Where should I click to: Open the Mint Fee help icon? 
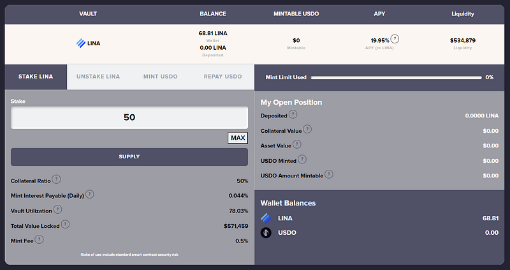[x=39, y=240]
